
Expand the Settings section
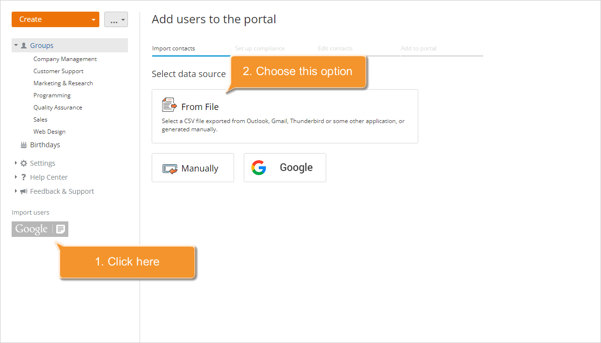point(15,163)
